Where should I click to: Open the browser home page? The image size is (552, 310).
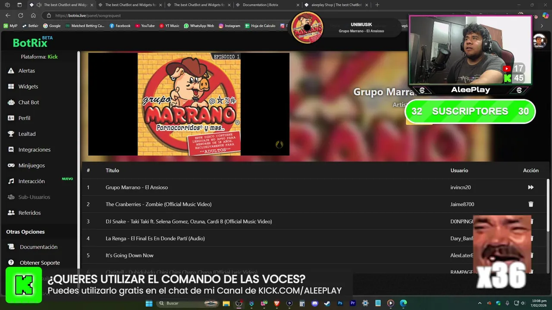click(x=33, y=15)
